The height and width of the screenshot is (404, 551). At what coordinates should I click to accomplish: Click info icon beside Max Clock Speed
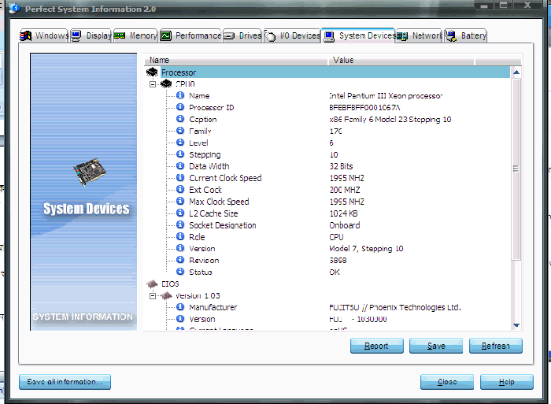click(180, 201)
